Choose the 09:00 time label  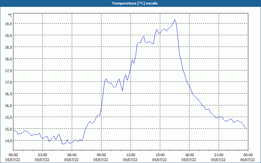point(101,155)
